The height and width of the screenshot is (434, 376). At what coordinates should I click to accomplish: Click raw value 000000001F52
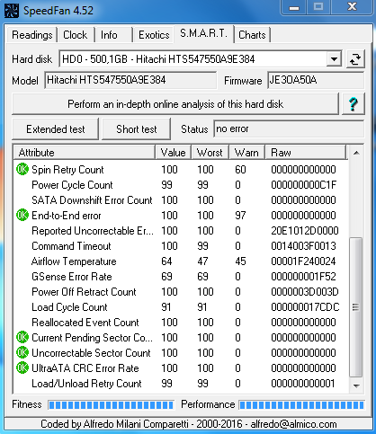303,277
